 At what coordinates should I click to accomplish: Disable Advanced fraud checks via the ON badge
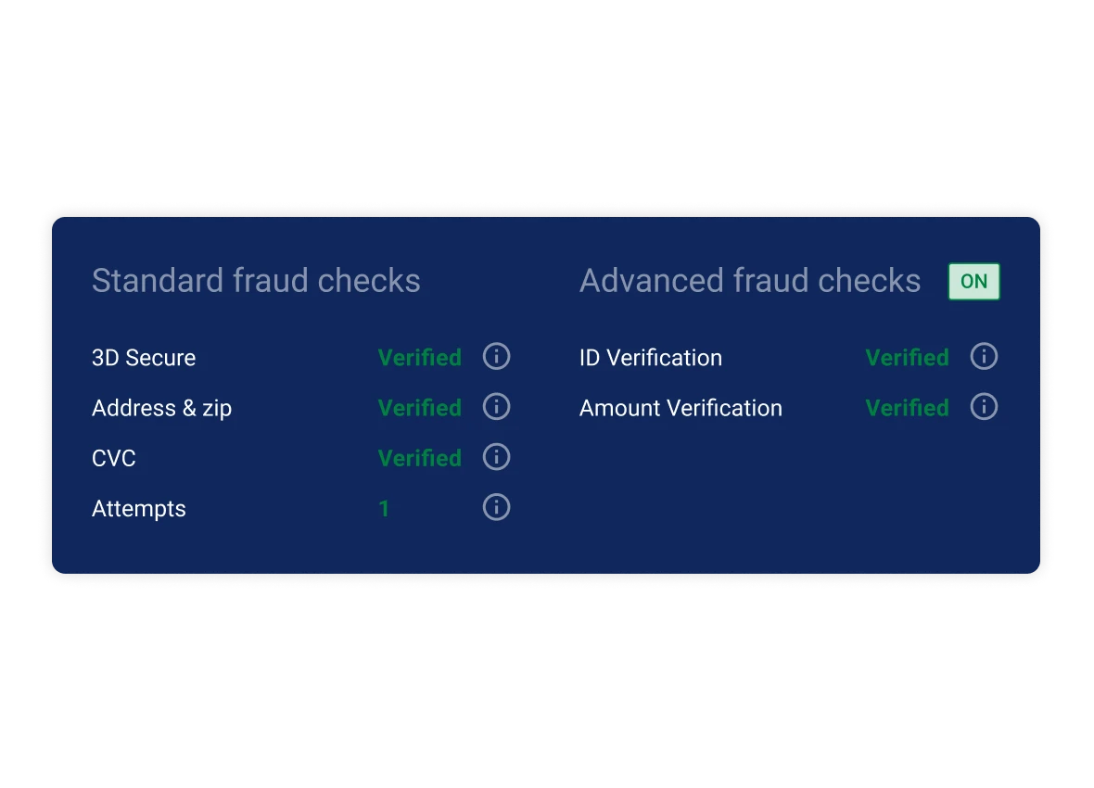pos(973,281)
